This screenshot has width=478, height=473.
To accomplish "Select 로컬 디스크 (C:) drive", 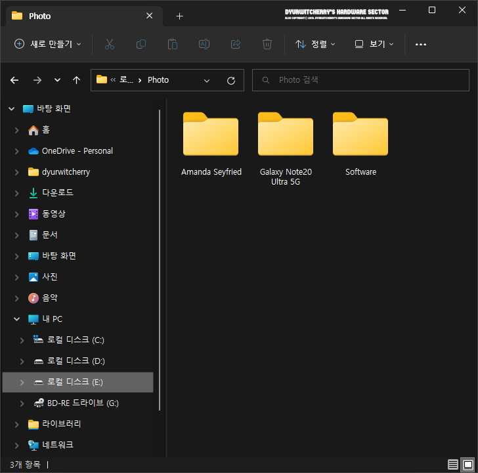I will tap(68, 340).
